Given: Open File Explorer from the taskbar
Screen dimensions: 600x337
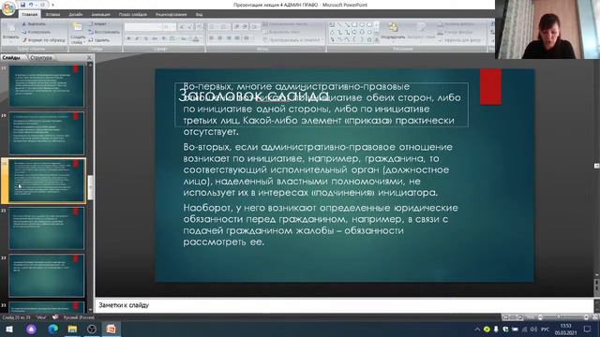Looking at the screenshot, I should (x=72, y=329).
